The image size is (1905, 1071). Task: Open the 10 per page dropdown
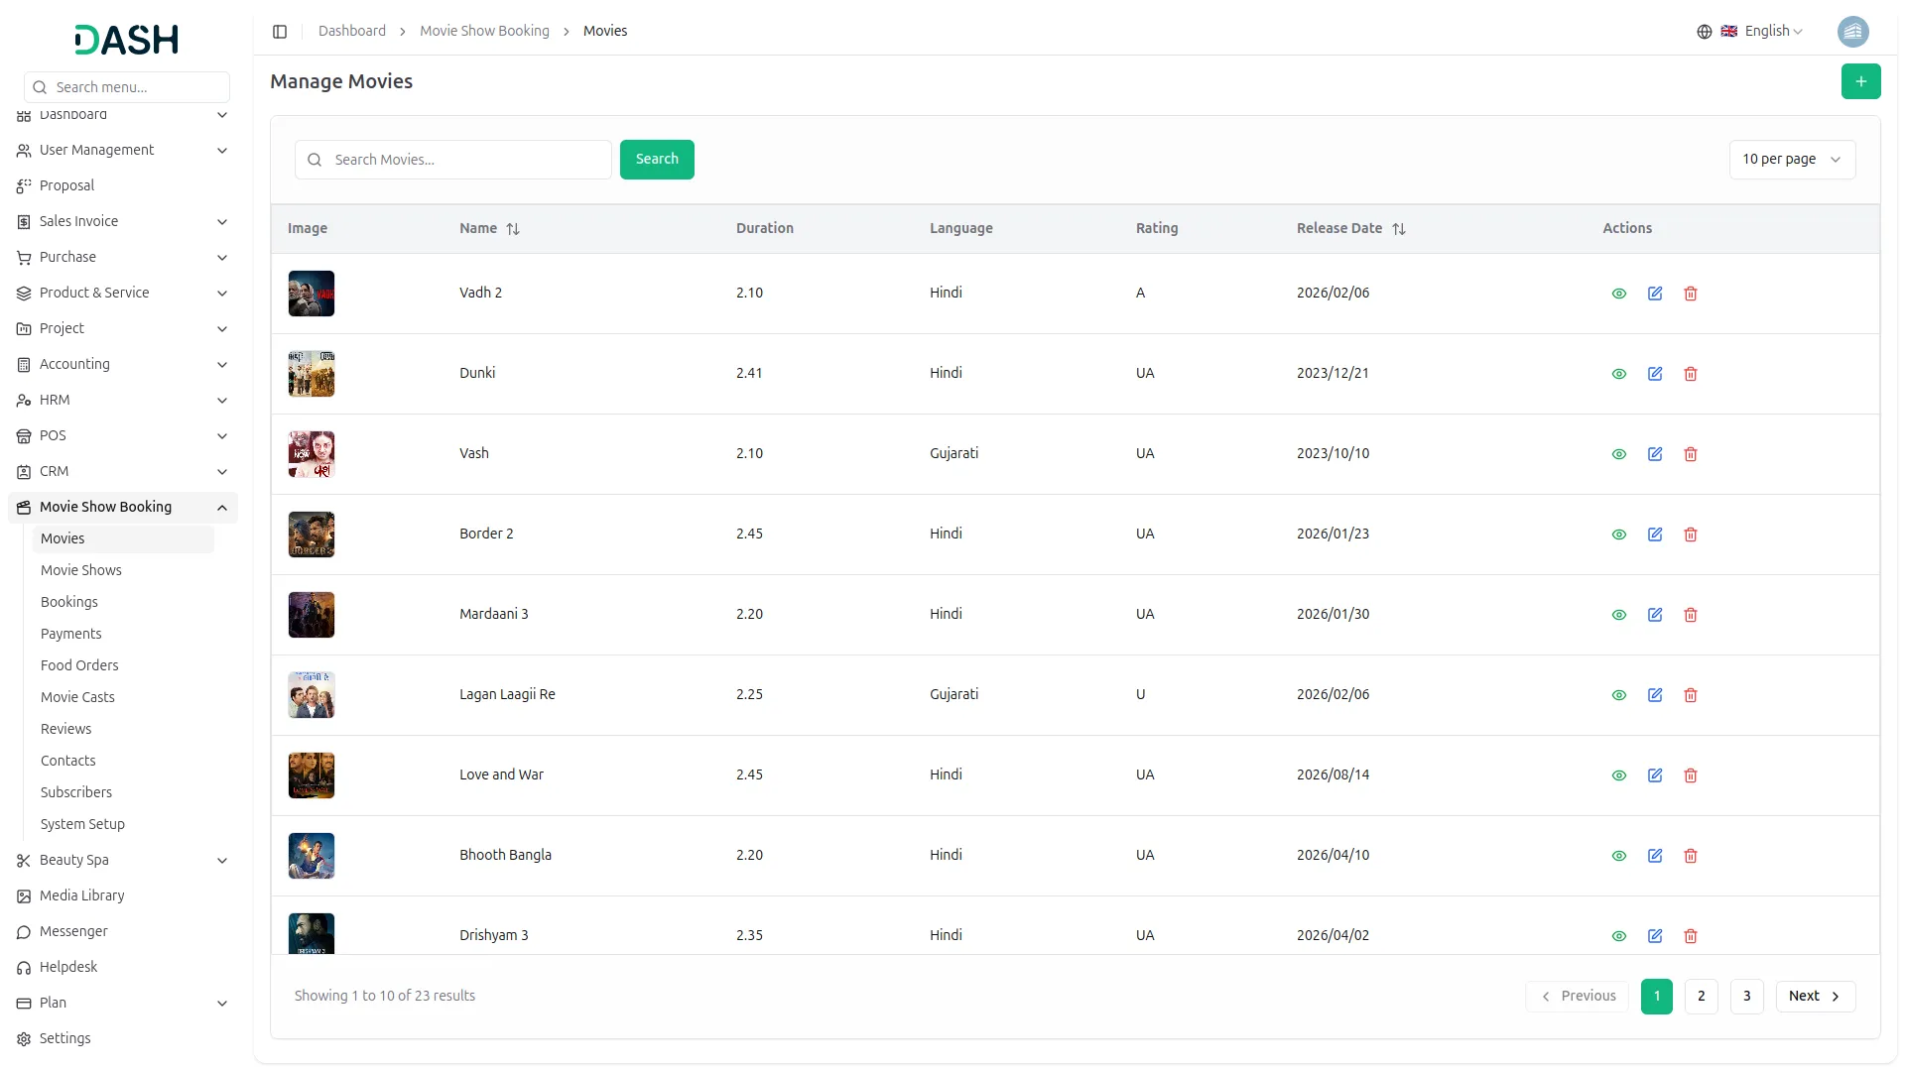tap(1792, 159)
